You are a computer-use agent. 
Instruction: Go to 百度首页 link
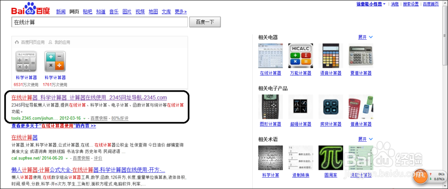click(x=431, y=4)
